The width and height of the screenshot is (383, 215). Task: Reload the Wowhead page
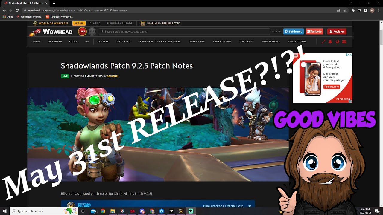[x=17, y=10]
